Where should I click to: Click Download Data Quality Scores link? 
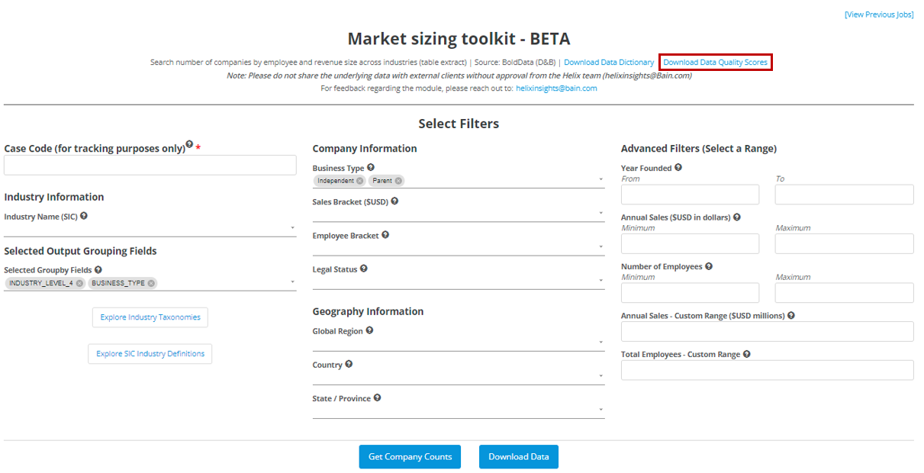coord(715,63)
